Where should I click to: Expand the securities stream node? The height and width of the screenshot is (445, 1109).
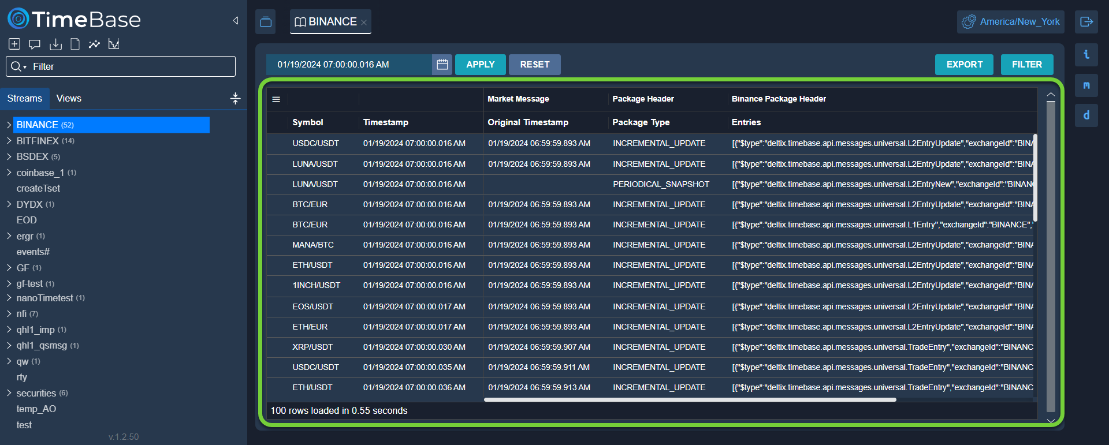tap(9, 393)
